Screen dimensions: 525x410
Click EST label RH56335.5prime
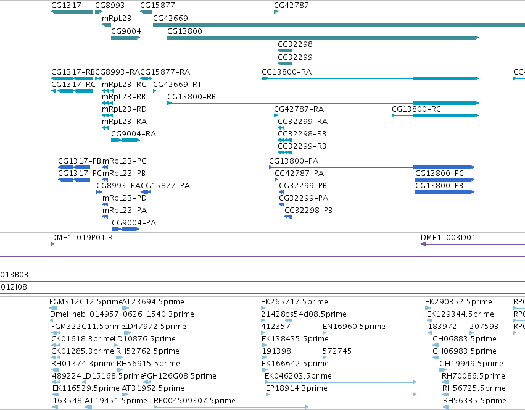[474, 401]
